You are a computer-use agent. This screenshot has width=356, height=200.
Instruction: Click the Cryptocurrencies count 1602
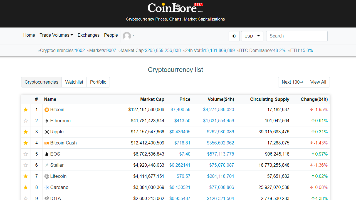click(x=80, y=51)
